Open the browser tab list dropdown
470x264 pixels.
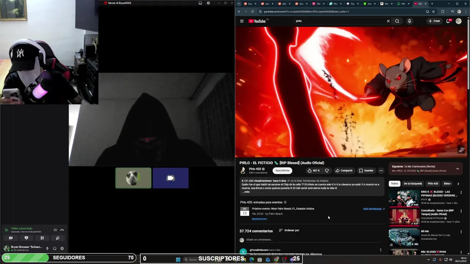click(239, 4)
